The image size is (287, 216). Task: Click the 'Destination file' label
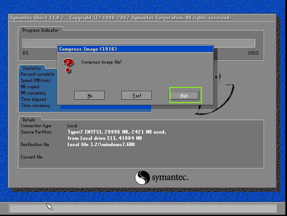(35, 145)
